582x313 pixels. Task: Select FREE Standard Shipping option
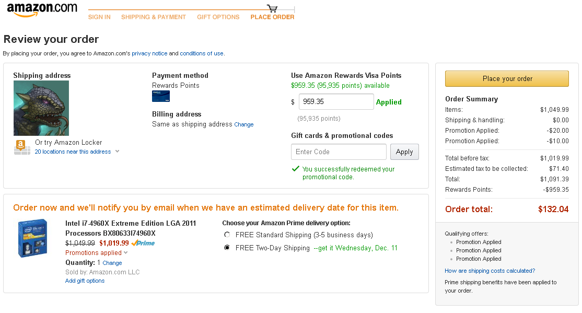tap(227, 235)
